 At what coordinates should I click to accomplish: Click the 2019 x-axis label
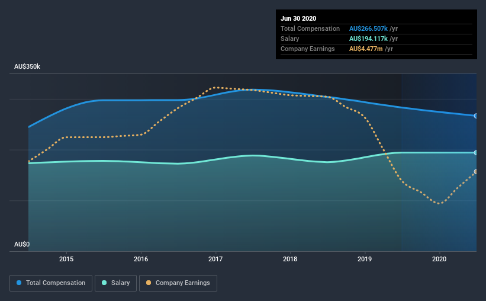(x=365, y=259)
